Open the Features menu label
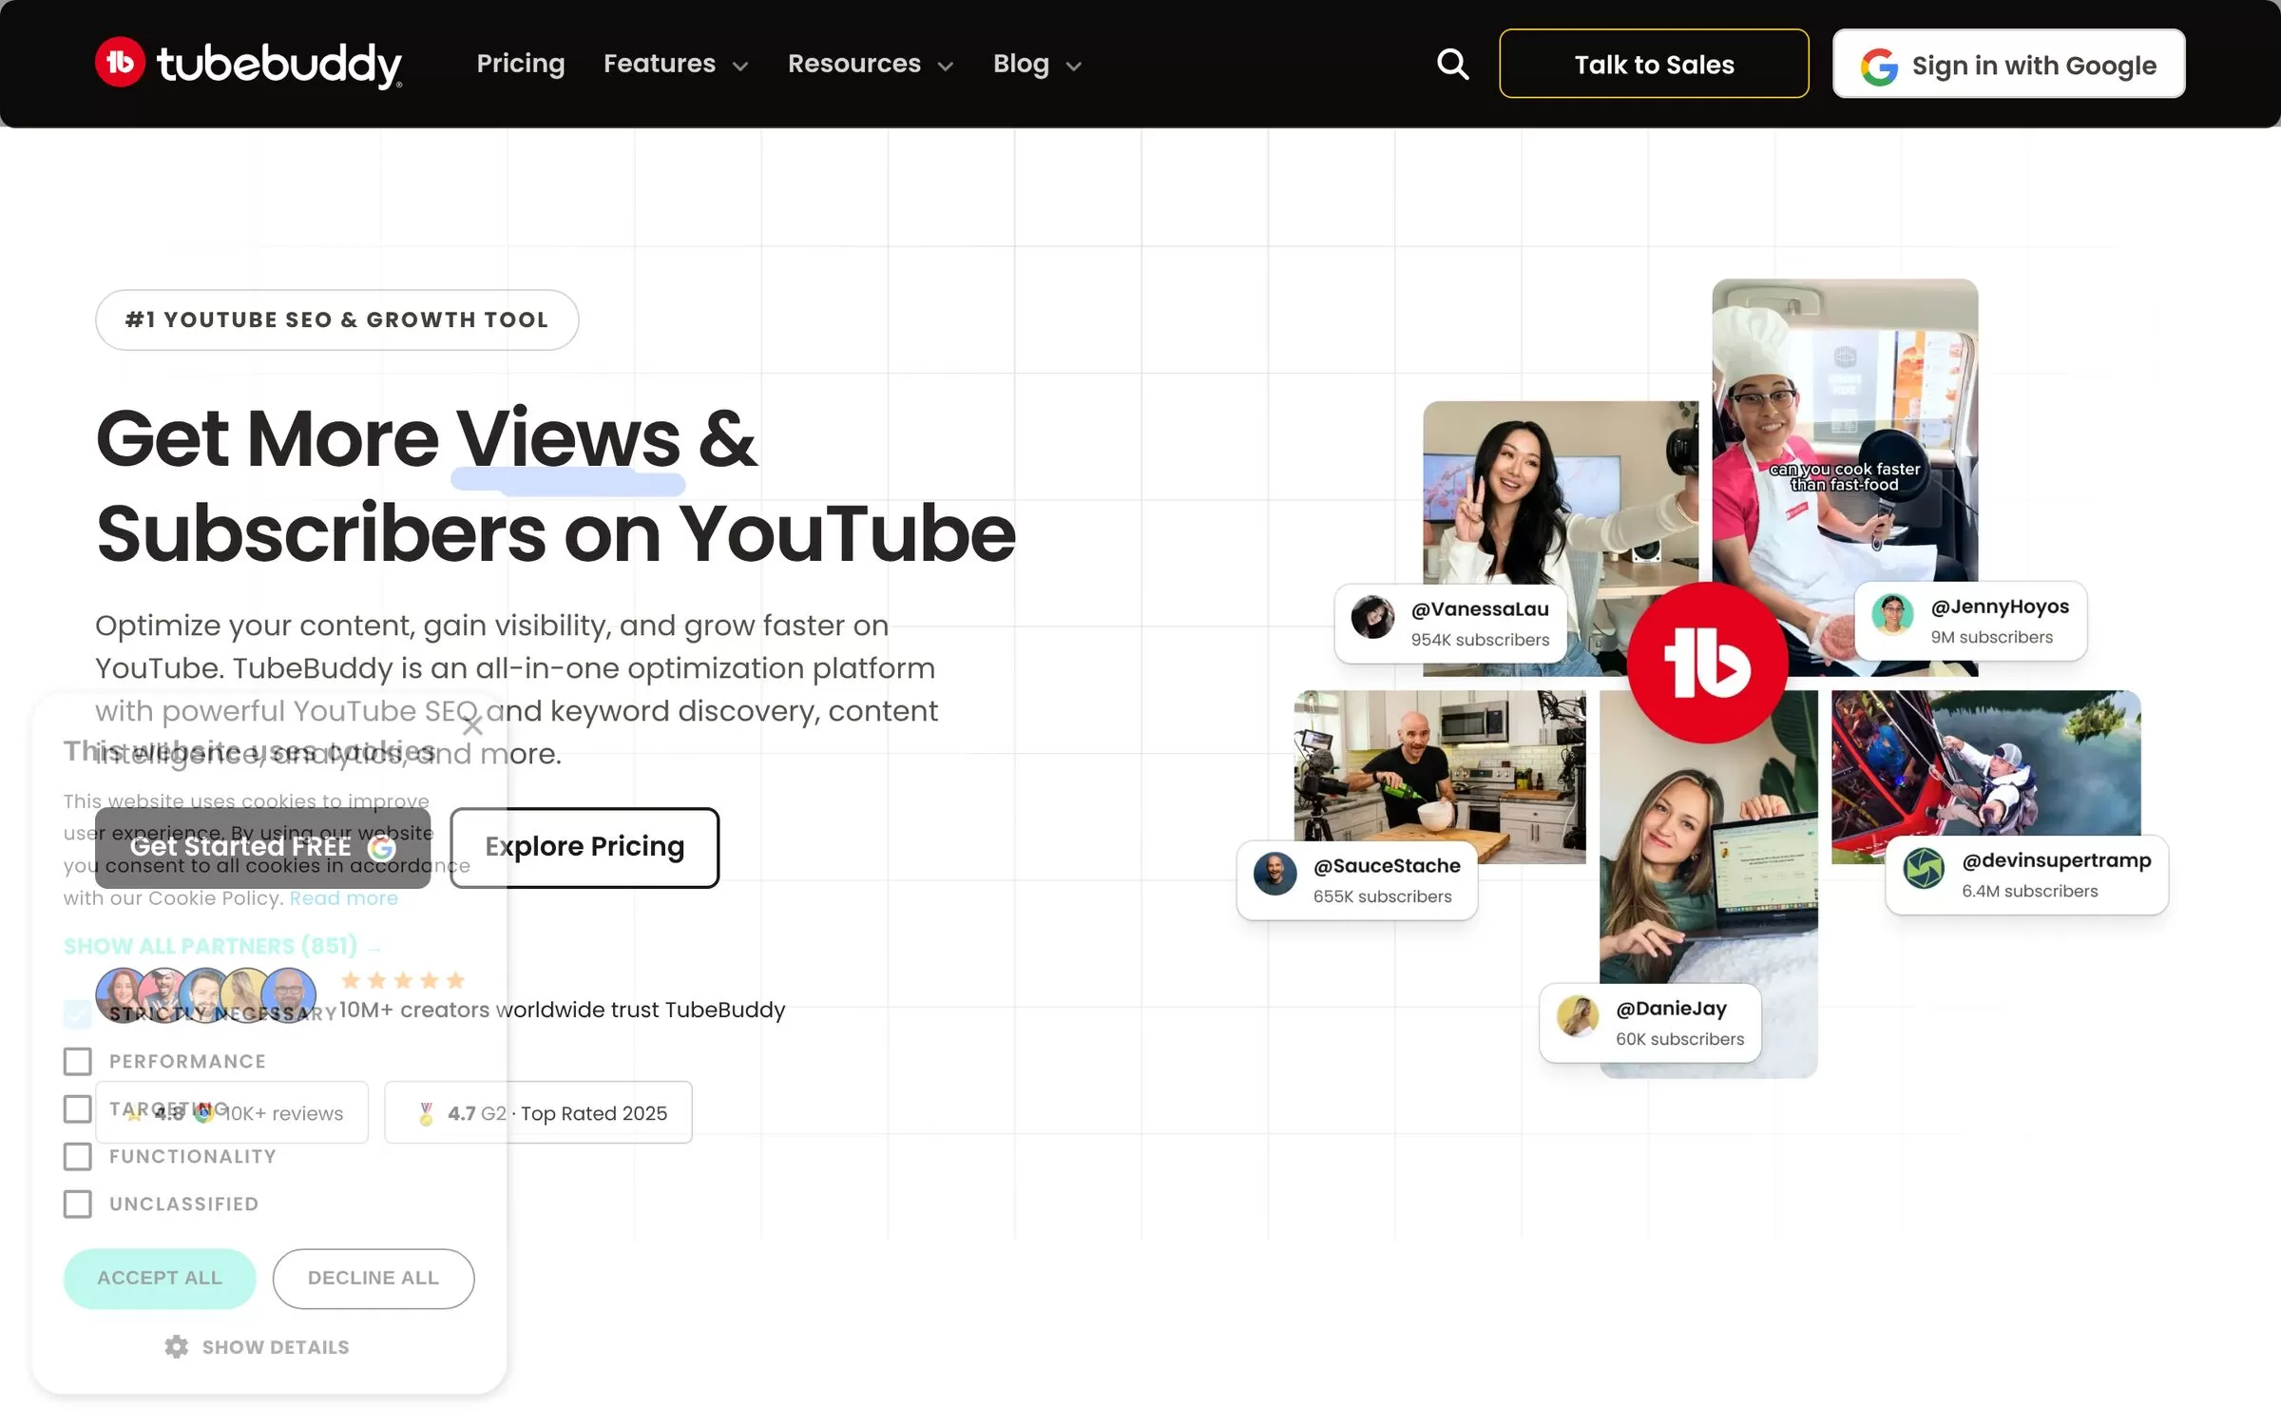The image size is (2281, 1426). (660, 64)
